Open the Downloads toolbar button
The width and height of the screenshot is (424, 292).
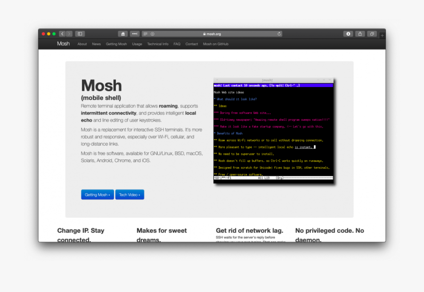(348, 34)
